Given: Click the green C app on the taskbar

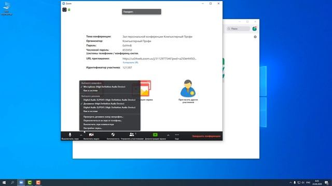Looking at the screenshot, I should [30, 182].
